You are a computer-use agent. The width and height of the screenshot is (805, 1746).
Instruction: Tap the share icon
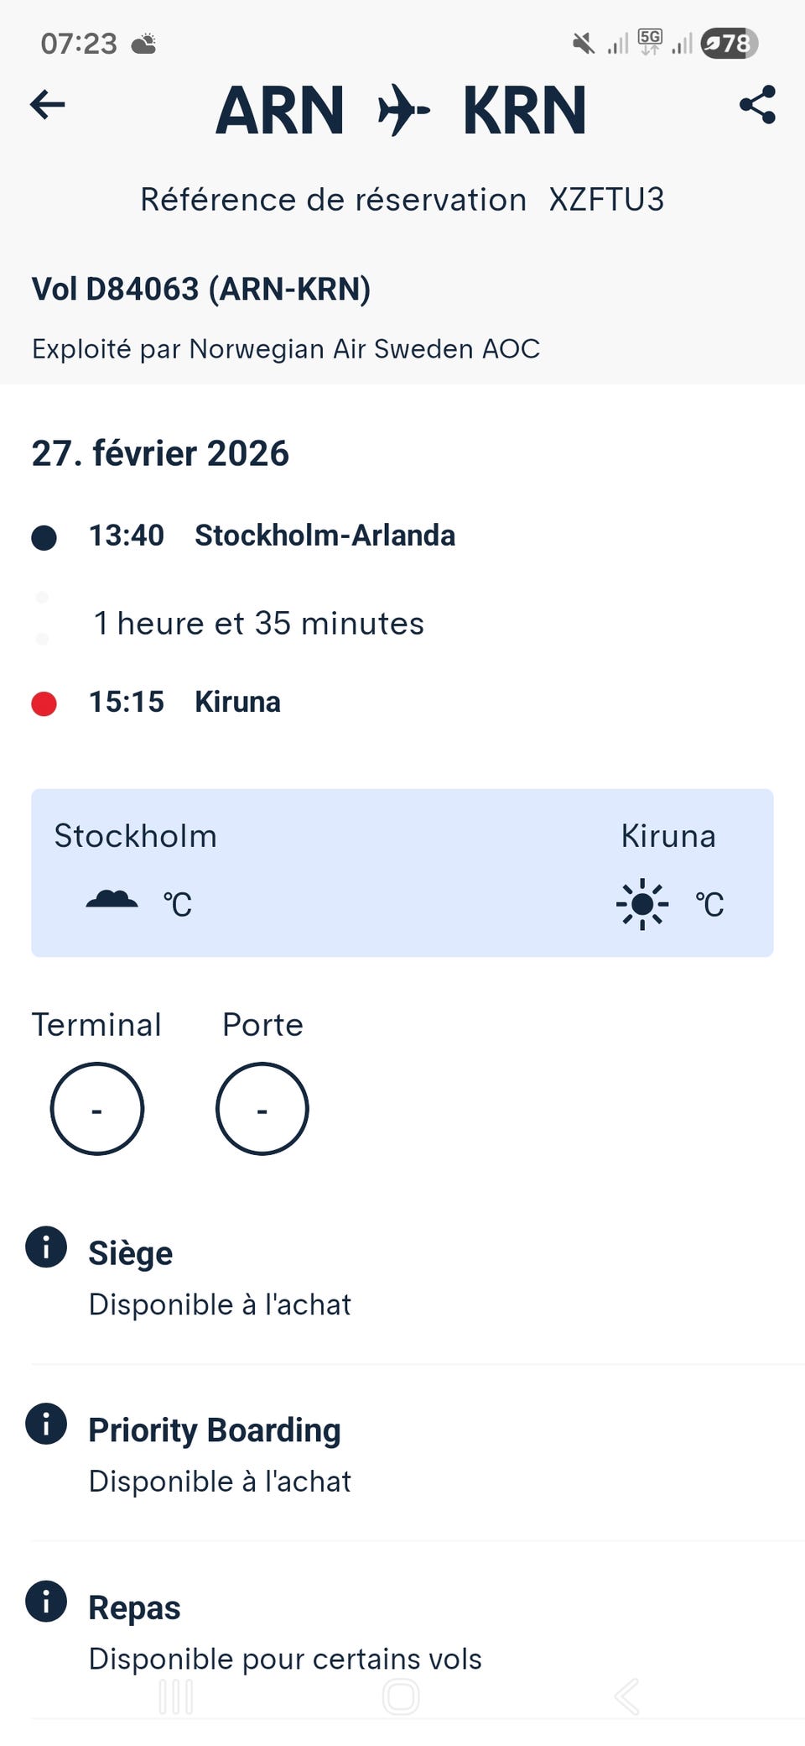click(x=757, y=105)
